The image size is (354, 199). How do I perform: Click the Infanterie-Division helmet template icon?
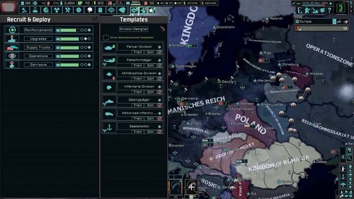point(110,87)
